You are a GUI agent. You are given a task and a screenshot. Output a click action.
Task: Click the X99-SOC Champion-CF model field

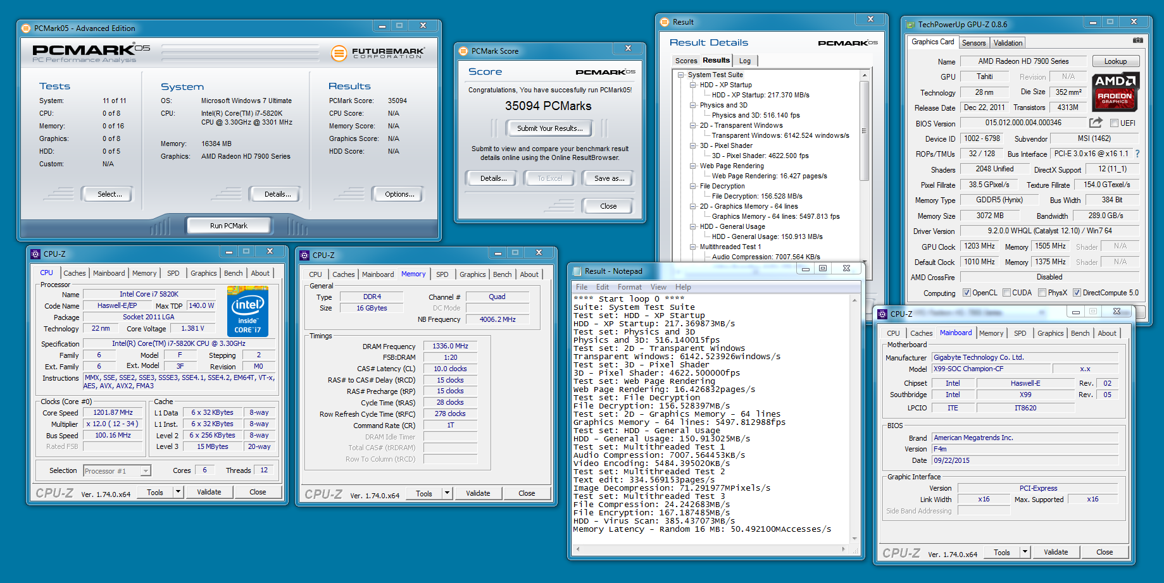990,369
